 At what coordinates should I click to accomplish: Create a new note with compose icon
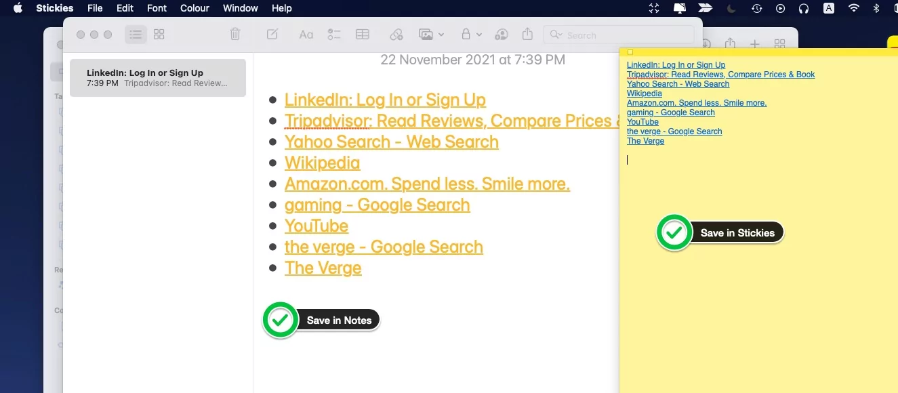click(272, 34)
